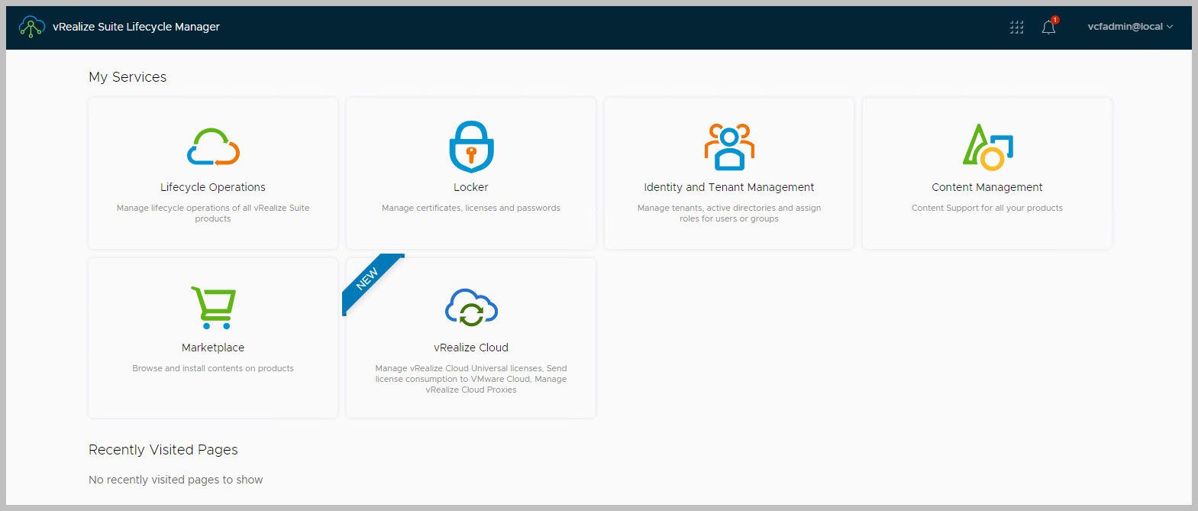This screenshot has height=511, width=1198.
Task: Click the Content Management shapes icon
Action: coord(987,147)
